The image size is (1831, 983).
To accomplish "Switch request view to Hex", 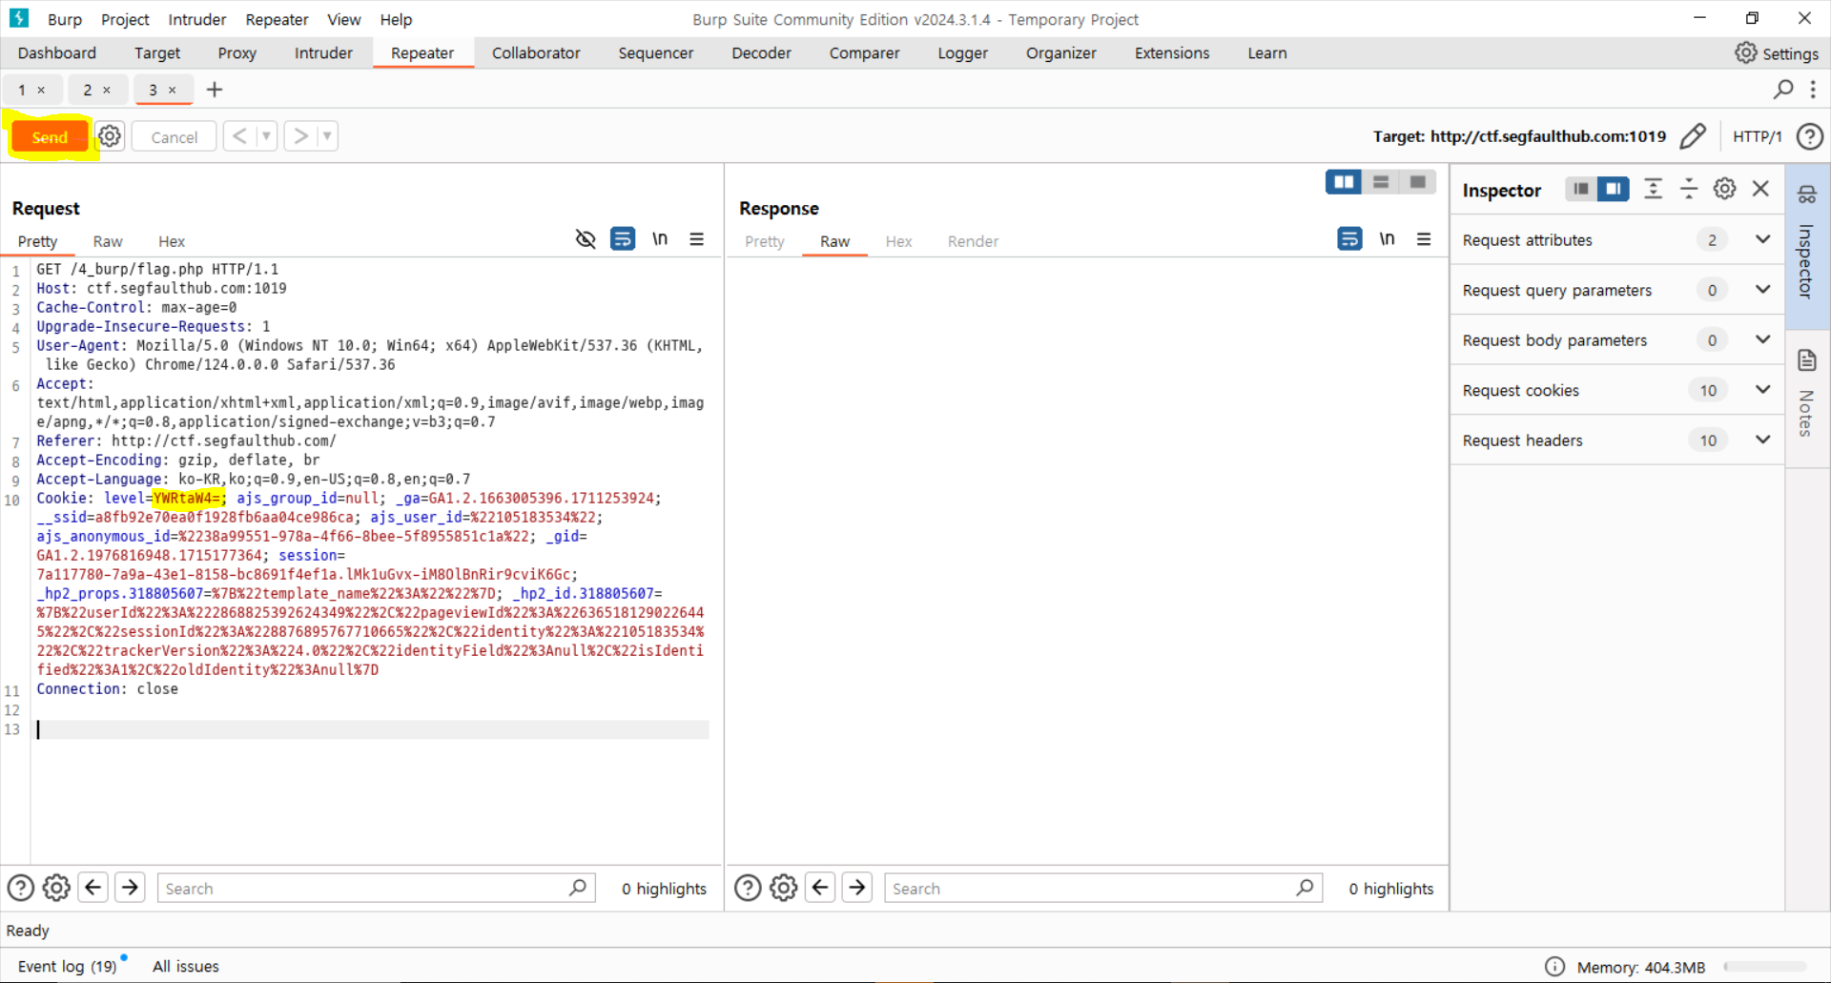I will pos(172,241).
